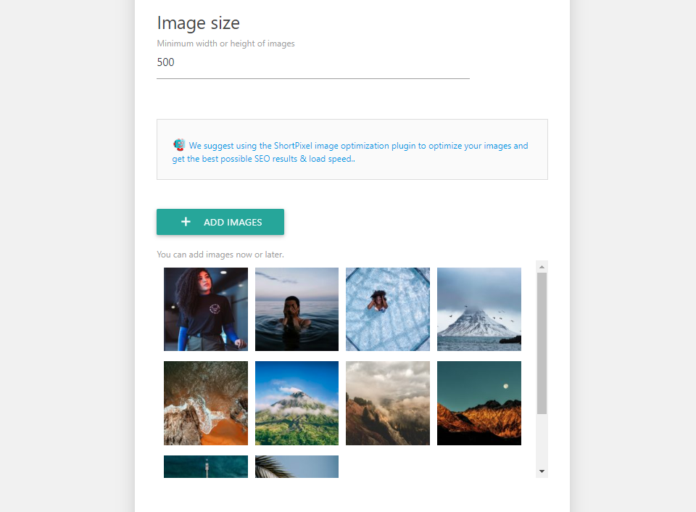The height and width of the screenshot is (512, 696).
Task: Click the plus icon on Add Images
Action: coord(186,222)
